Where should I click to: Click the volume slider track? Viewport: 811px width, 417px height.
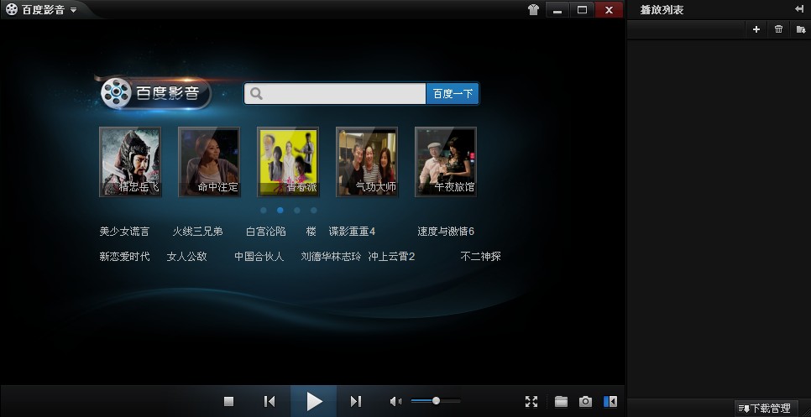click(x=436, y=401)
